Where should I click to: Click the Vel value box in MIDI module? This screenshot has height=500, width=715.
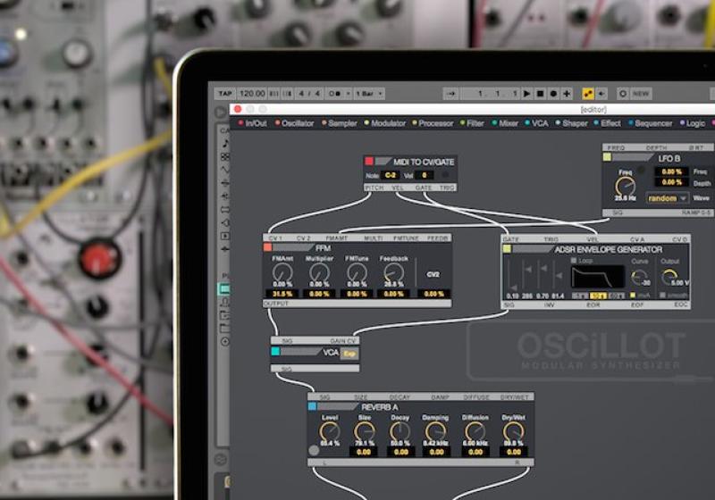pos(425,175)
